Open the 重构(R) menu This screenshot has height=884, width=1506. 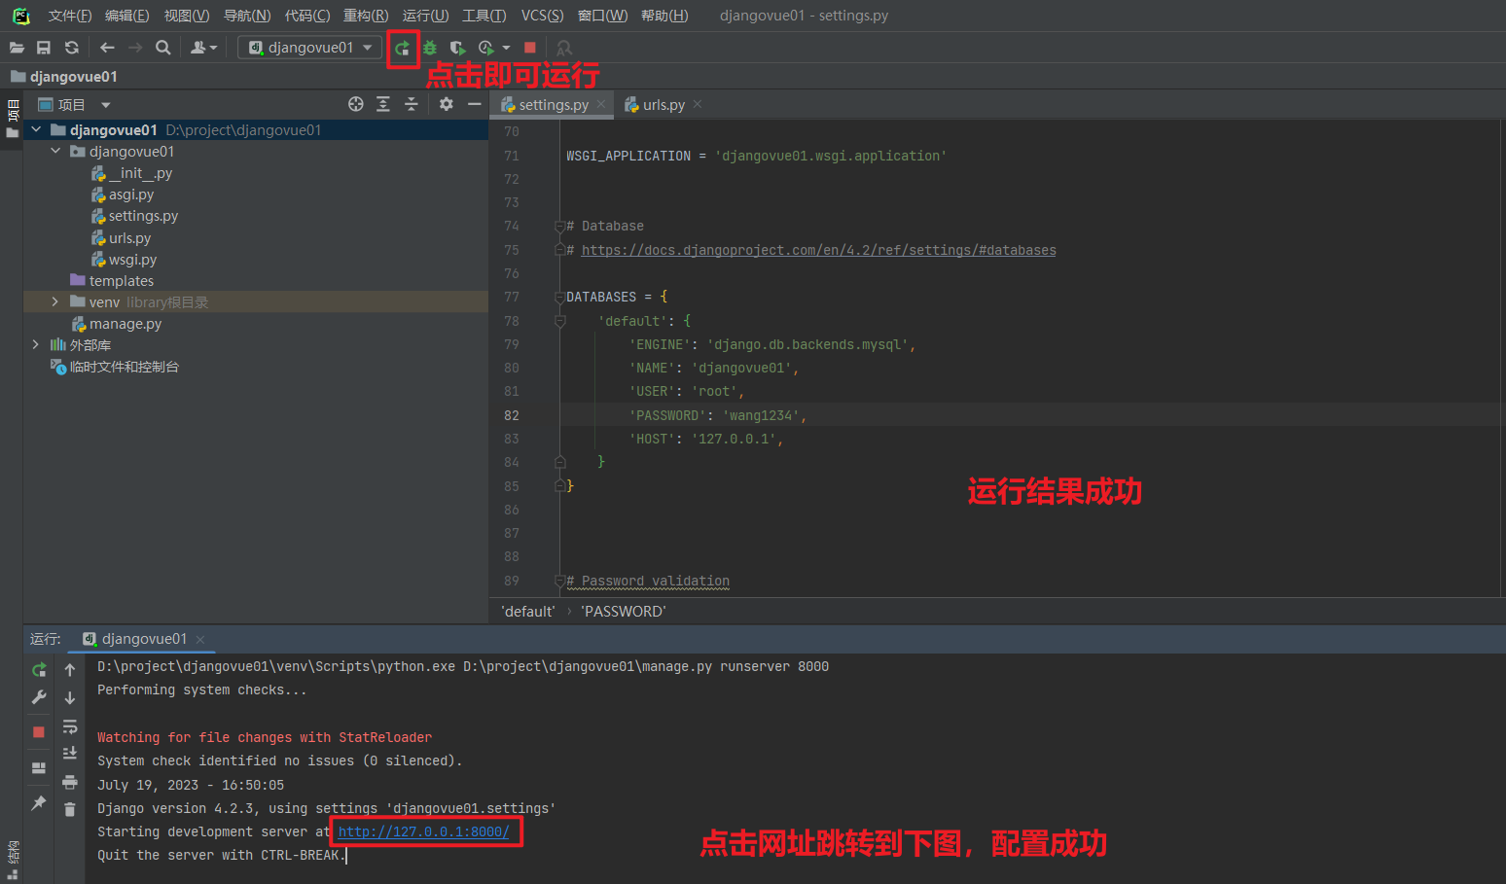pos(366,16)
